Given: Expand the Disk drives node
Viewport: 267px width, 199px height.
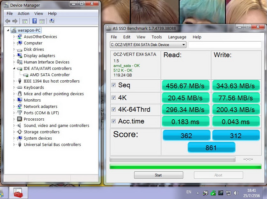Looking at the screenshot, I should pyautogui.click(x=14, y=50).
